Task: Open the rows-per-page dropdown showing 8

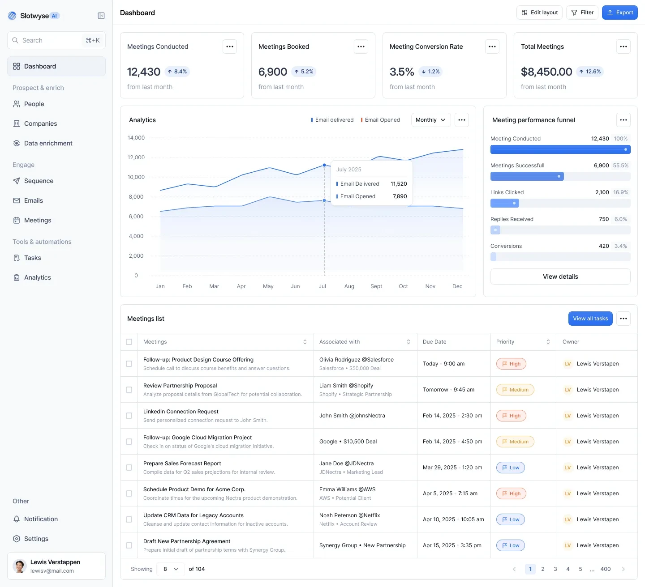Action: pyautogui.click(x=171, y=569)
